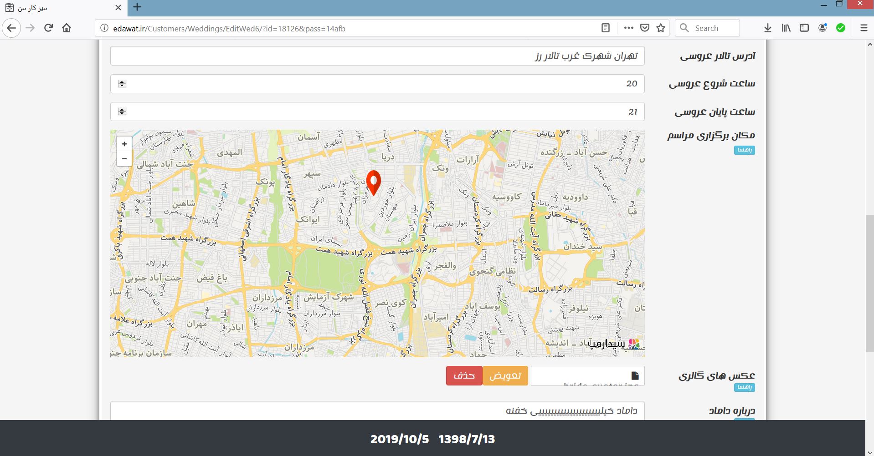Click the red location marker on map

click(374, 182)
